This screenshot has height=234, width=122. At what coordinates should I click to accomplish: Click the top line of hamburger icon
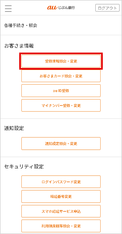pos(8,6)
